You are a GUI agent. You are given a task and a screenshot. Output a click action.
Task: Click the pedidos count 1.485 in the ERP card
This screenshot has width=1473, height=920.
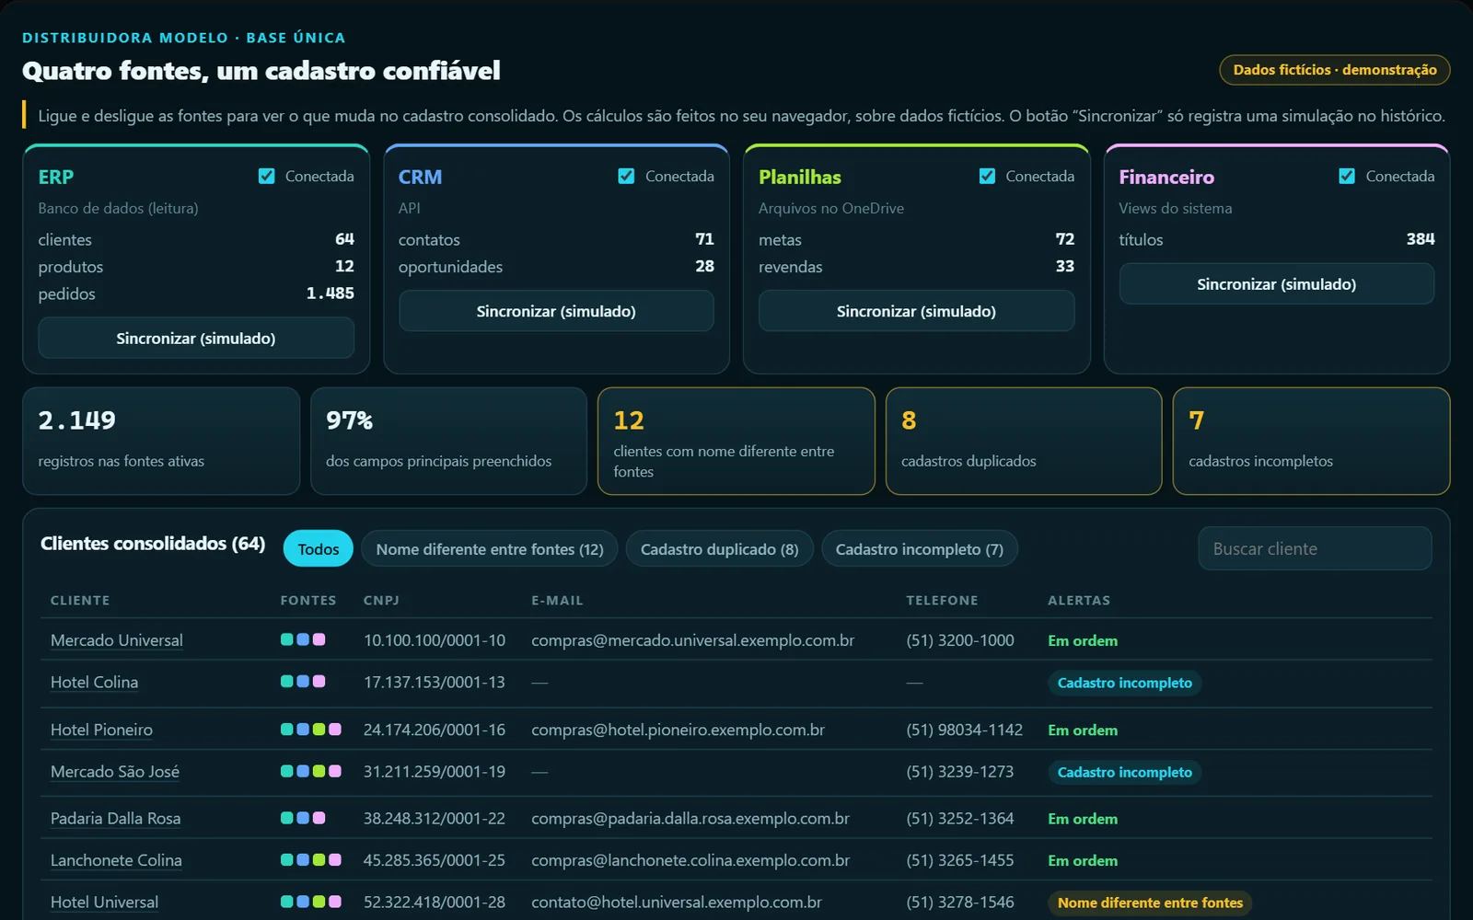[331, 293]
